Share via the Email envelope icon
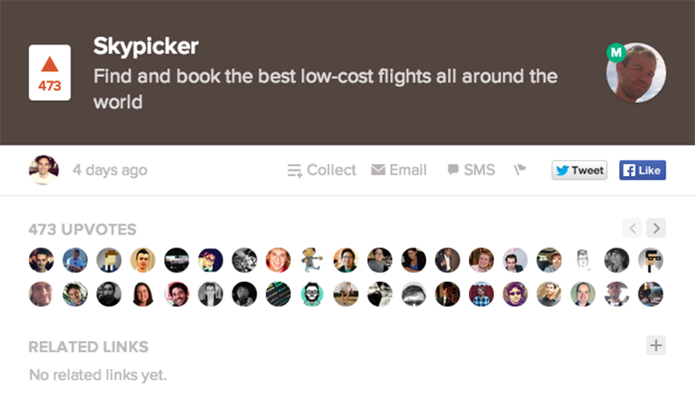The height and width of the screenshot is (406, 695). click(x=378, y=170)
